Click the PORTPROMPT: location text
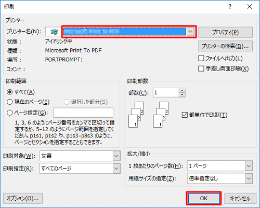260x208 pixels. click(63, 60)
